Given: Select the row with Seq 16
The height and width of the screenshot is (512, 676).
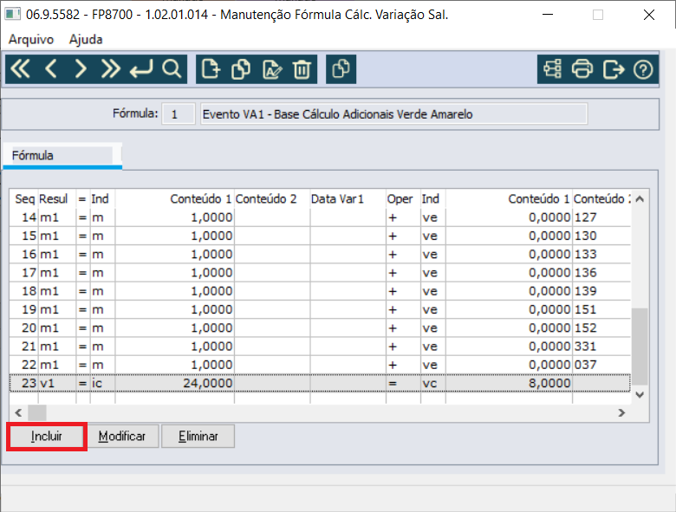Looking at the screenshot, I should pos(320,255).
